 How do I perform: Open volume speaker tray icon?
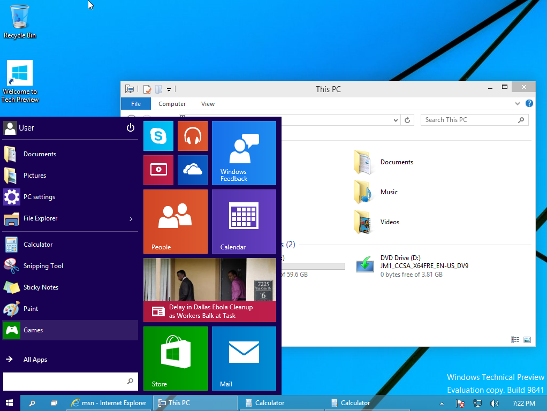tap(495, 404)
